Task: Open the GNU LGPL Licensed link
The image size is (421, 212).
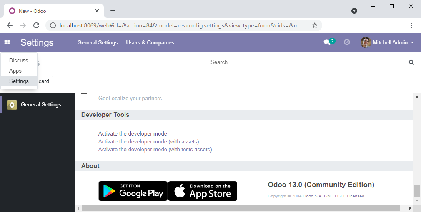Action: tap(344, 196)
